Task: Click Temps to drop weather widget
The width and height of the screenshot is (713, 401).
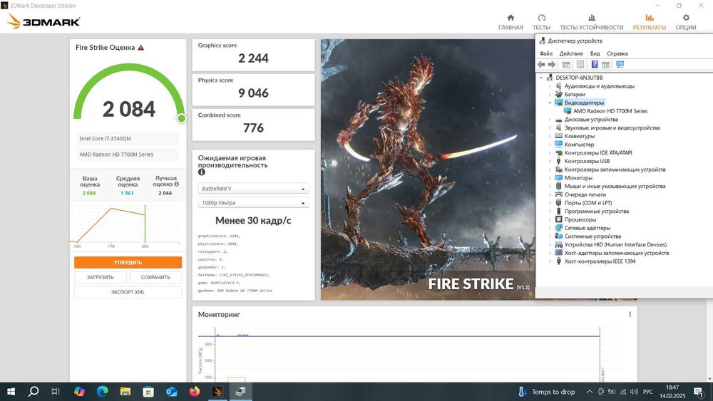Action: 547,392
